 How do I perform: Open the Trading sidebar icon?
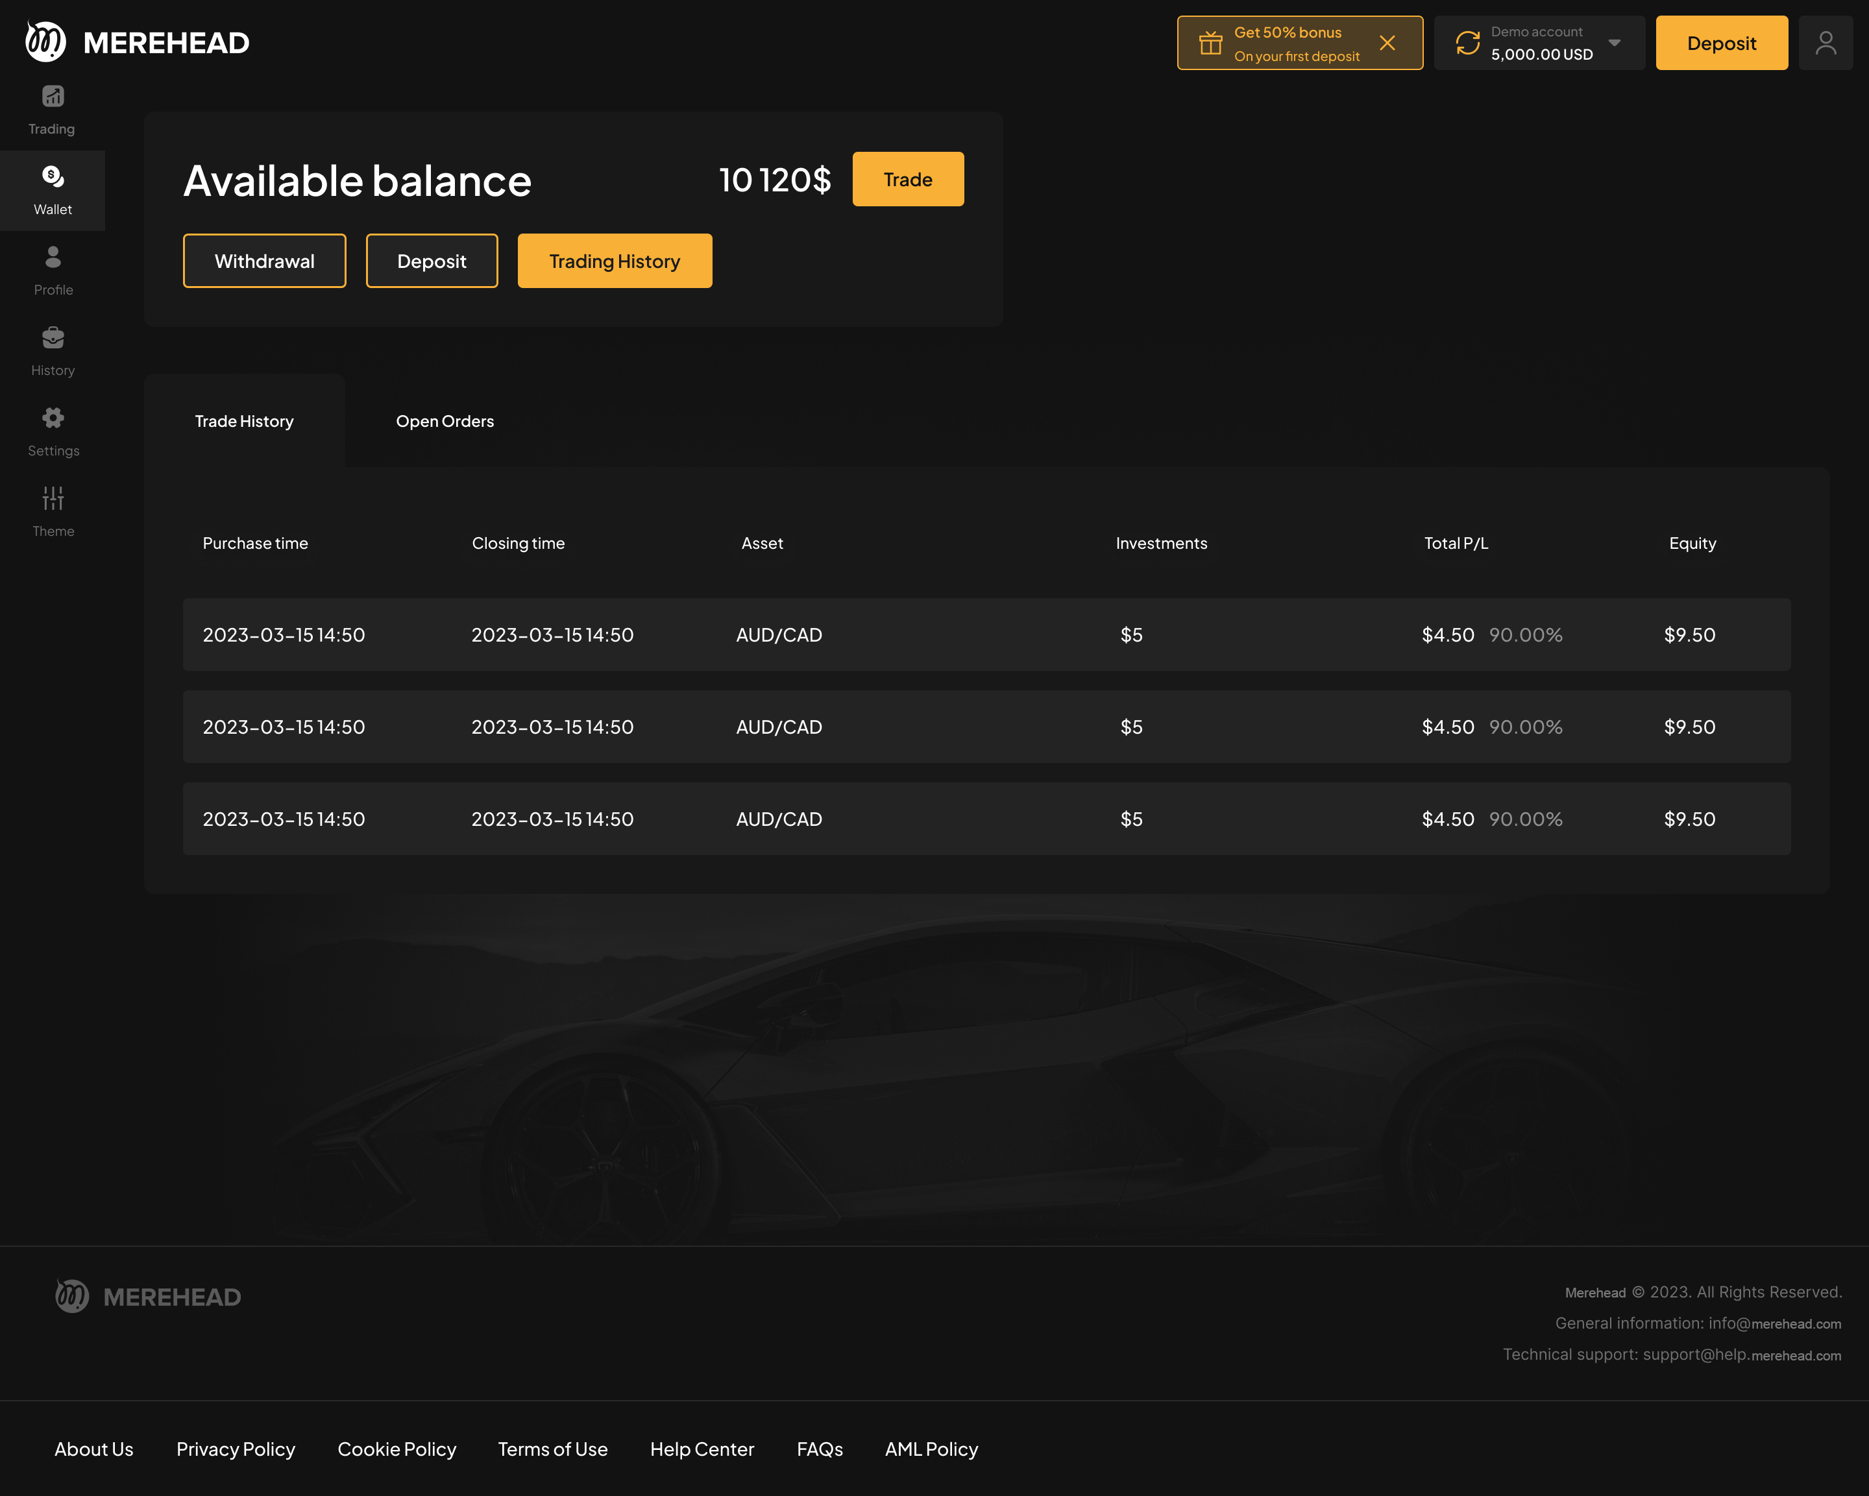pos(52,97)
